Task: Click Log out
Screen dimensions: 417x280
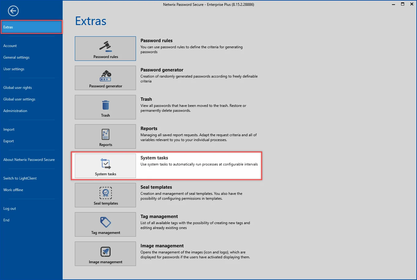Action: (x=9, y=209)
